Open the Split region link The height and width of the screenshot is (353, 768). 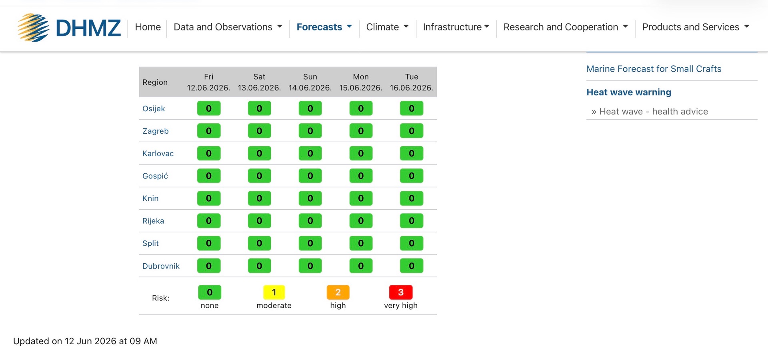(x=150, y=243)
